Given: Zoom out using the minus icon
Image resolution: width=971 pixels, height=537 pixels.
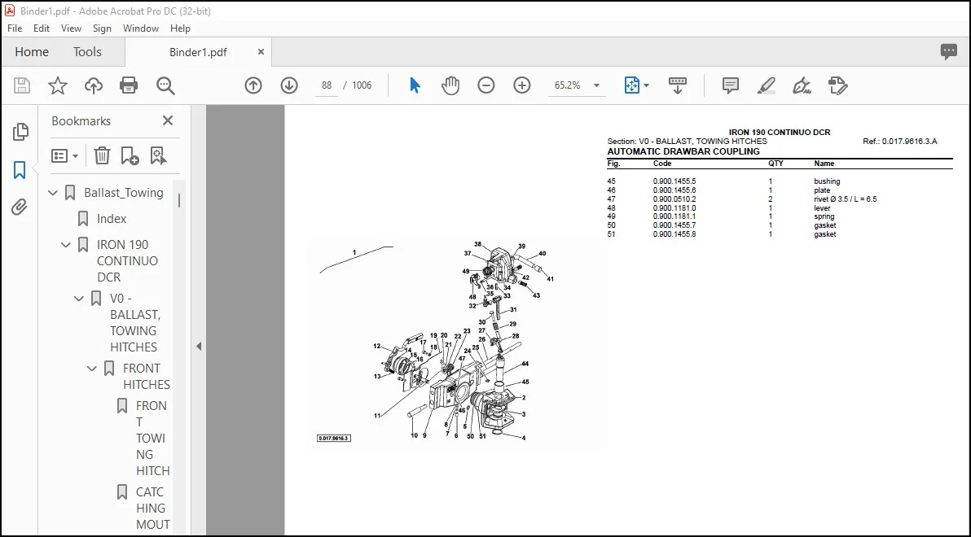Looking at the screenshot, I should click(486, 85).
